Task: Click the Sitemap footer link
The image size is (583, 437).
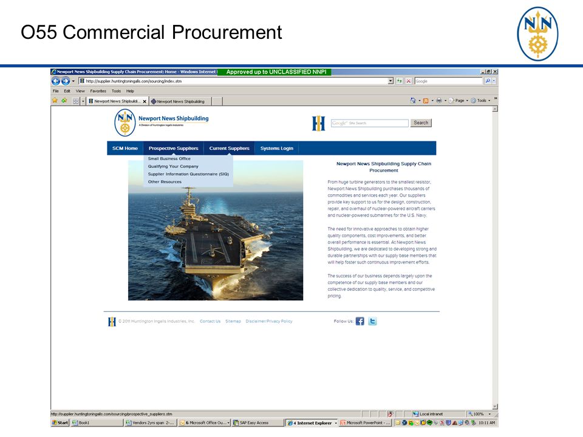Action: pyautogui.click(x=233, y=322)
